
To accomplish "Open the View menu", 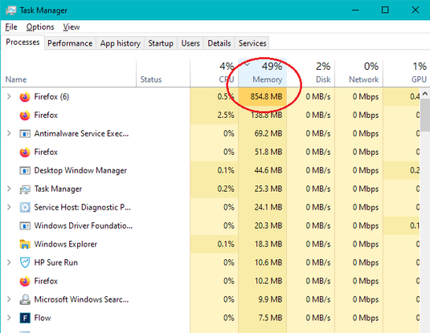I will [72, 26].
